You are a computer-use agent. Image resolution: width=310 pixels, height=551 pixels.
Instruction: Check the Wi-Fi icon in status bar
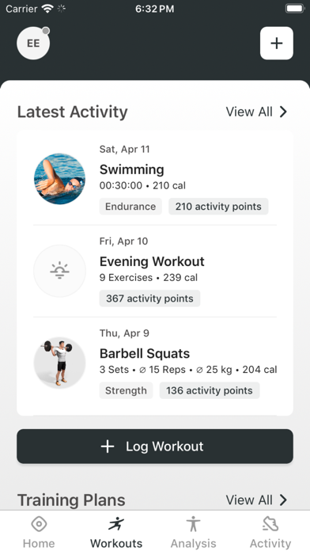point(47,9)
